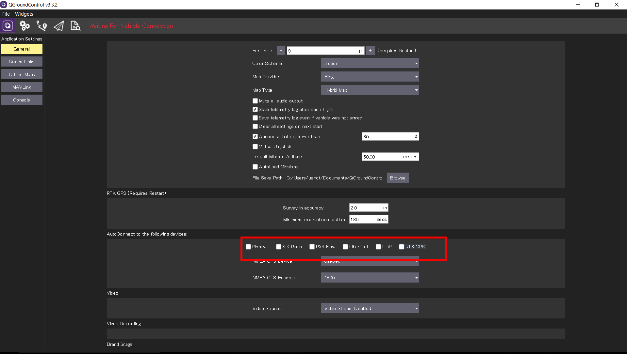
Task: Expand the Map Provider dropdown
Action: click(370, 77)
